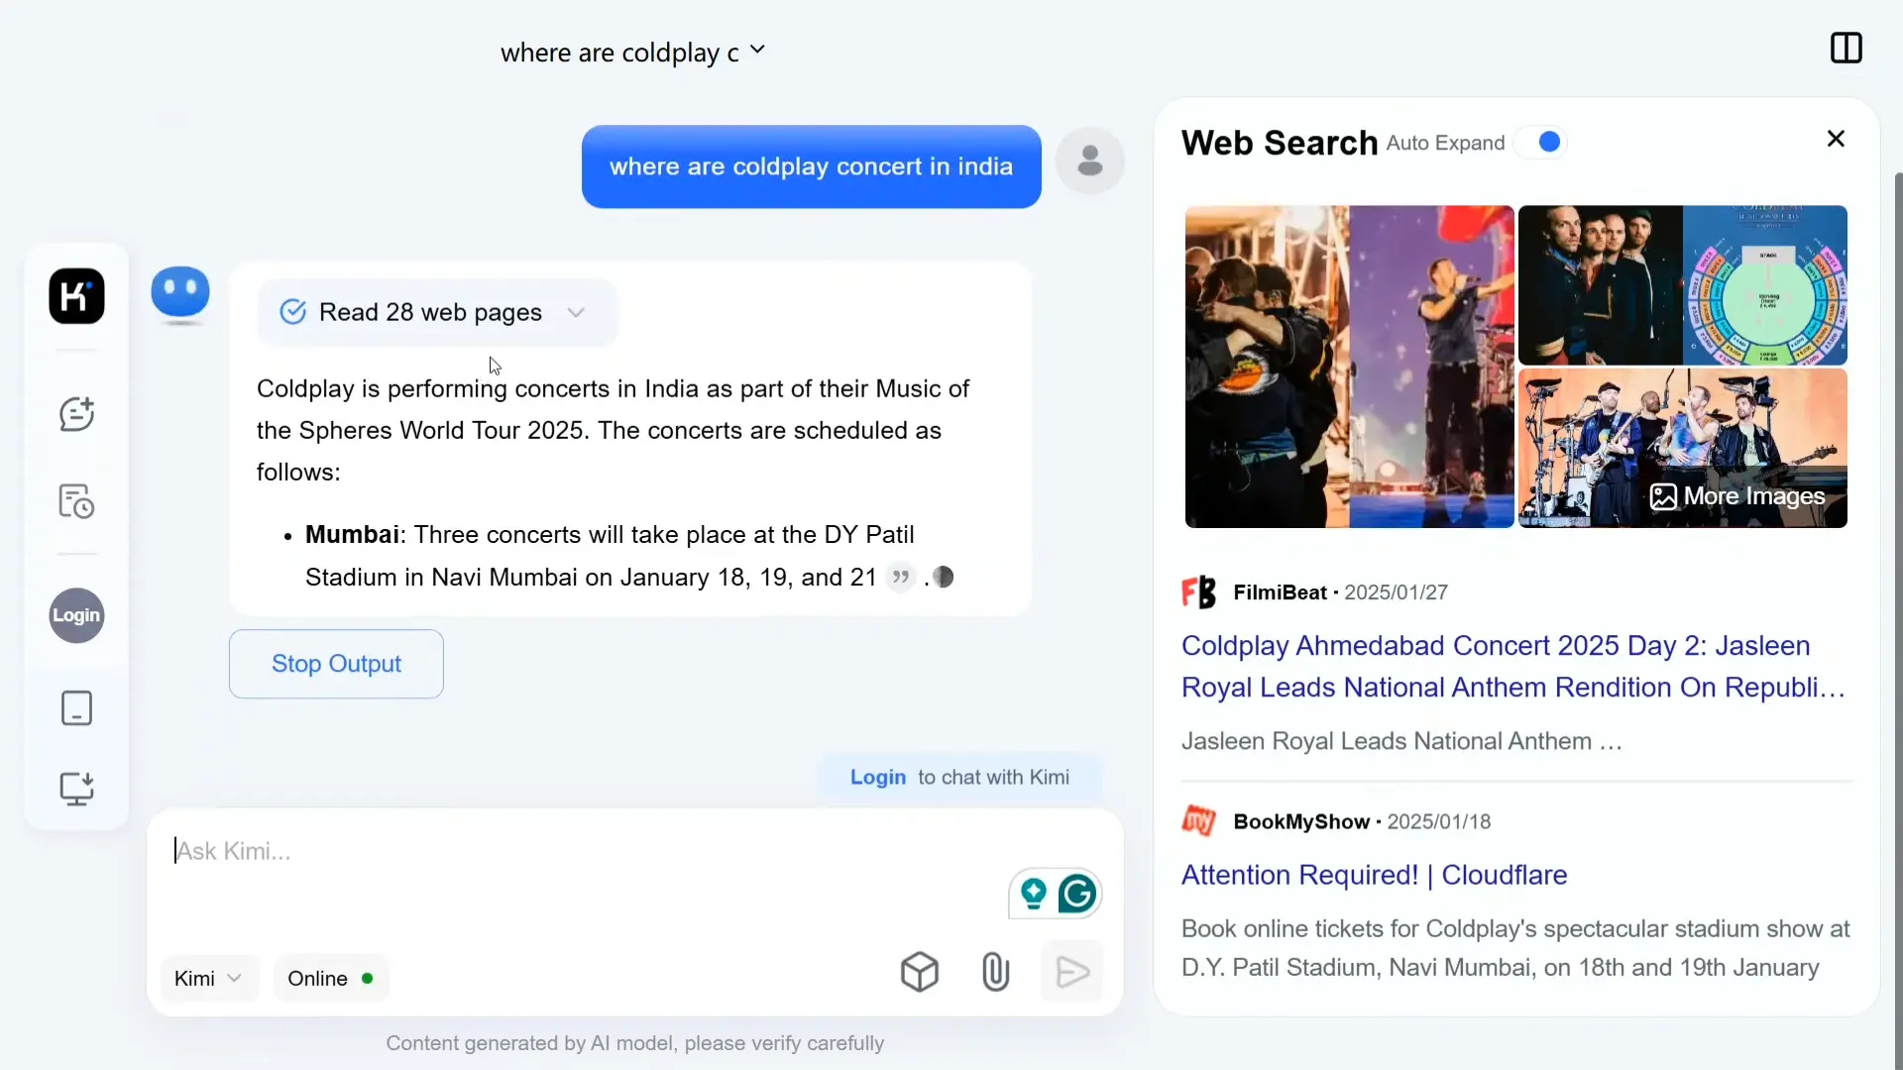The height and width of the screenshot is (1070, 1903).
Task: Click the Mumbai bullet point heading
Action: click(x=352, y=535)
